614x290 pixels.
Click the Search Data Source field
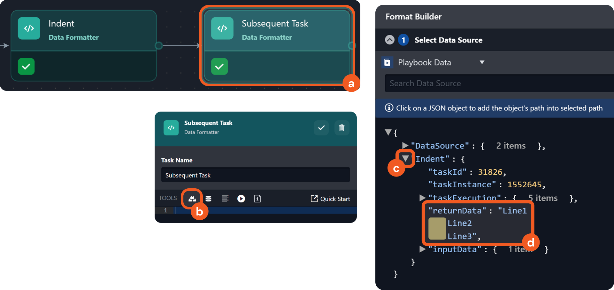pyautogui.click(x=498, y=83)
